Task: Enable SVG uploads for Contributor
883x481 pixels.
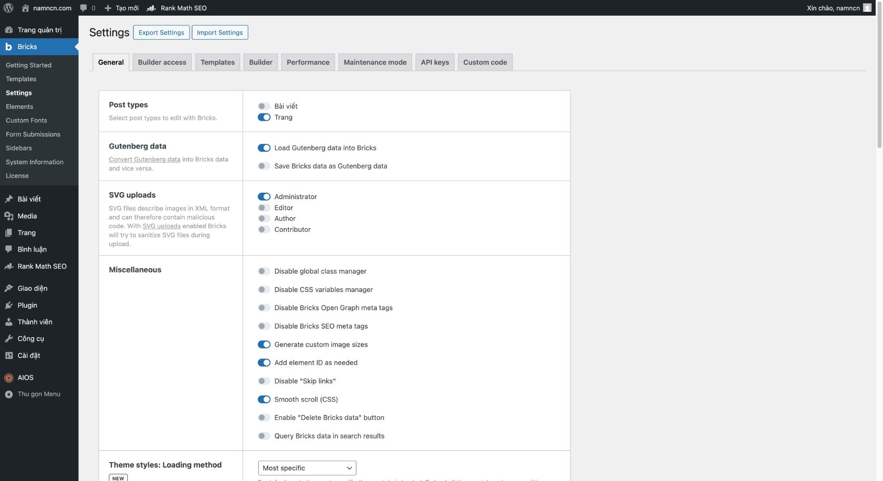Action: tap(264, 229)
